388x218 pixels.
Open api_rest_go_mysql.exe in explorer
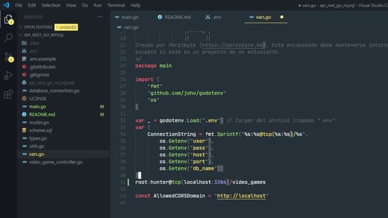point(52,83)
